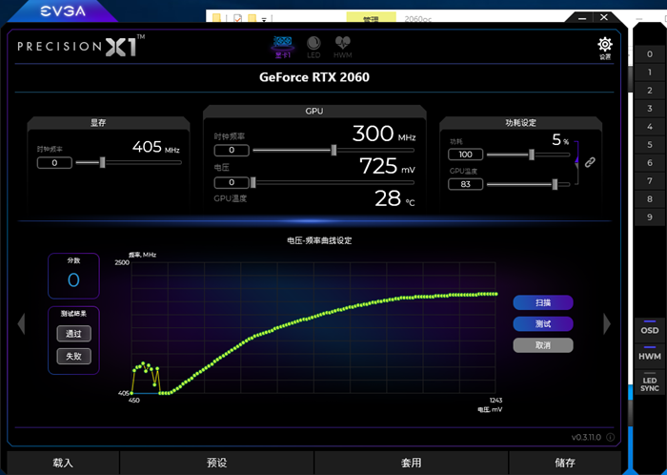This screenshot has width=667, height=475.
Task: Click the 取消 cancel button
Action: (543, 345)
